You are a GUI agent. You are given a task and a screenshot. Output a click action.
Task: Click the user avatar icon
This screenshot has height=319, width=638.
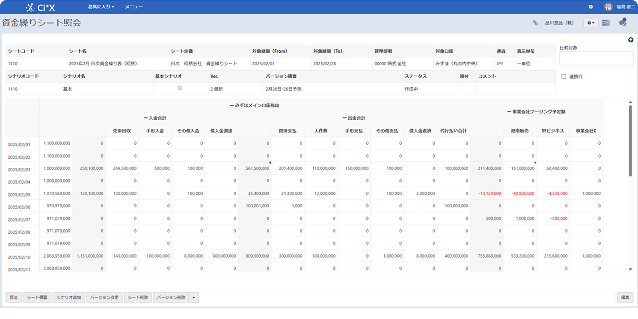click(608, 7)
